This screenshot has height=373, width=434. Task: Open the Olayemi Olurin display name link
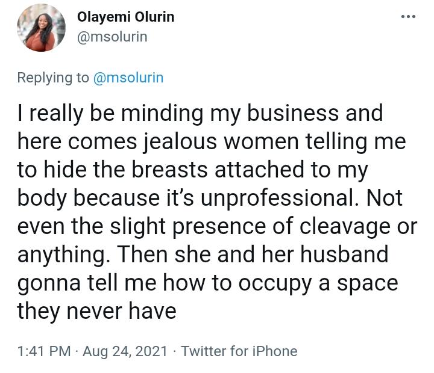pos(126,17)
